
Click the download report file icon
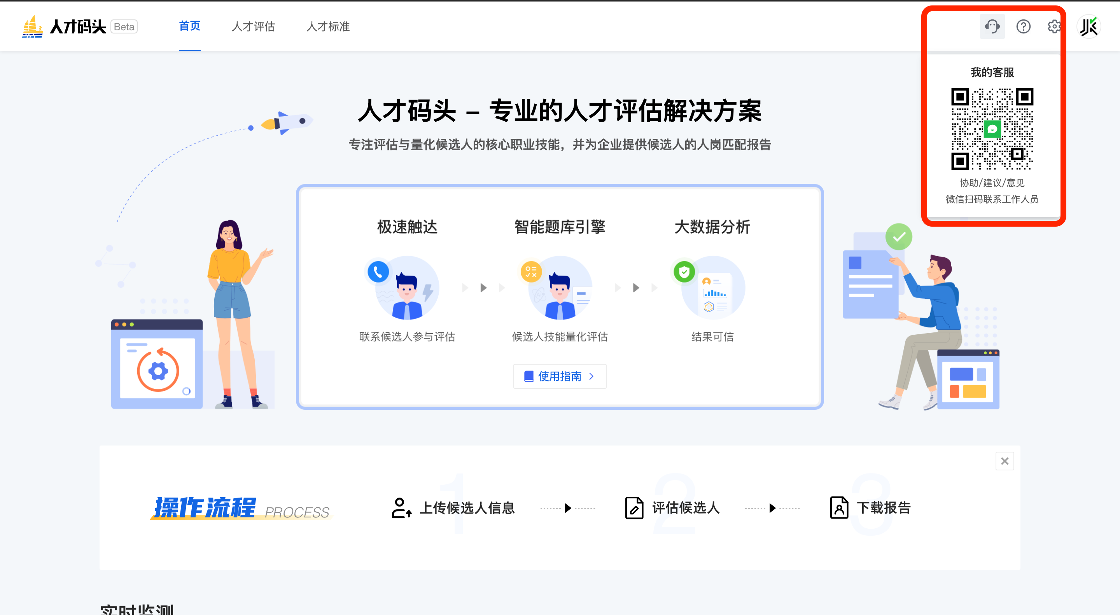click(839, 508)
